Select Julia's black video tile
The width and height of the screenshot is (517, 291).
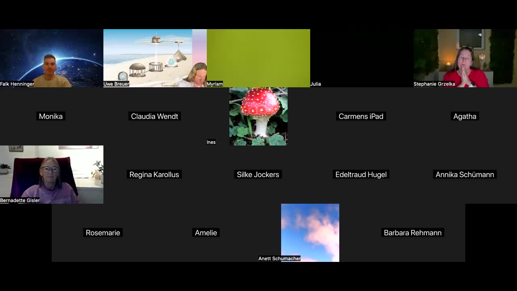click(x=362, y=58)
